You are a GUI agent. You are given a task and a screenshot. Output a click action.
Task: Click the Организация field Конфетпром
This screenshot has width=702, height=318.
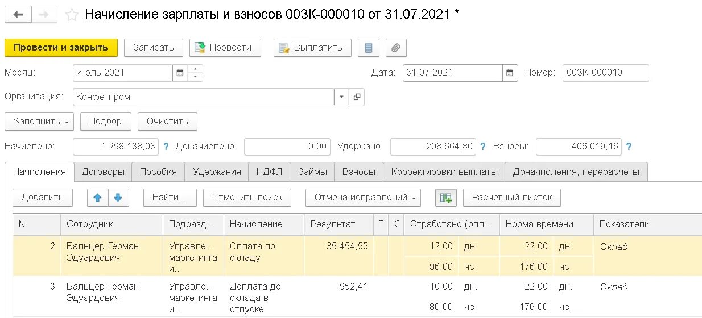click(x=204, y=97)
